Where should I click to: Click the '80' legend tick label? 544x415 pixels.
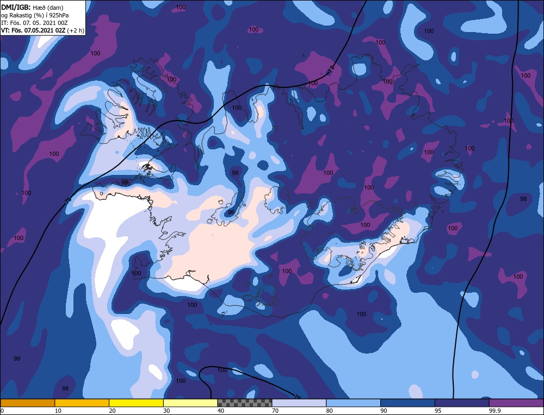tap(330, 411)
